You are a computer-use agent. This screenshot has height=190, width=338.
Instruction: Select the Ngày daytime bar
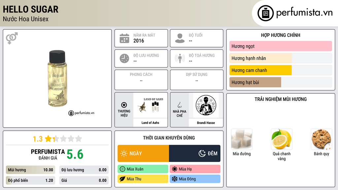click(143, 153)
